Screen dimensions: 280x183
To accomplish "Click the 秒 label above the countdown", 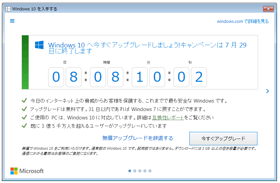I will pyautogui.click(x=190, y=63).
